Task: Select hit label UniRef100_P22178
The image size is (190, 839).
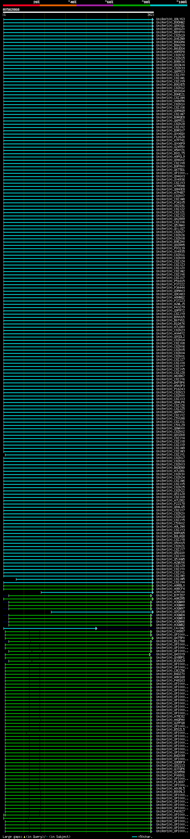Action: [x=170, y=504]
